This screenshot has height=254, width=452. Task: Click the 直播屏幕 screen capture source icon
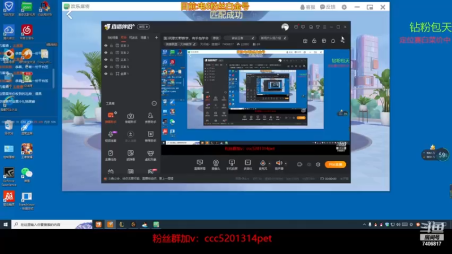[199, 164]
